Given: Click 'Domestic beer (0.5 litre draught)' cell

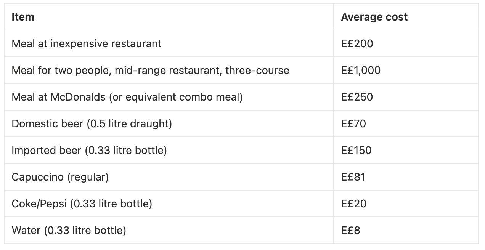Looking at the screenshot, I should coord(92,124).
